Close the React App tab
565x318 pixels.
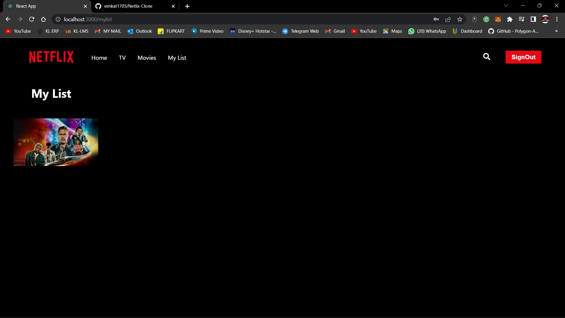point(85,6)
